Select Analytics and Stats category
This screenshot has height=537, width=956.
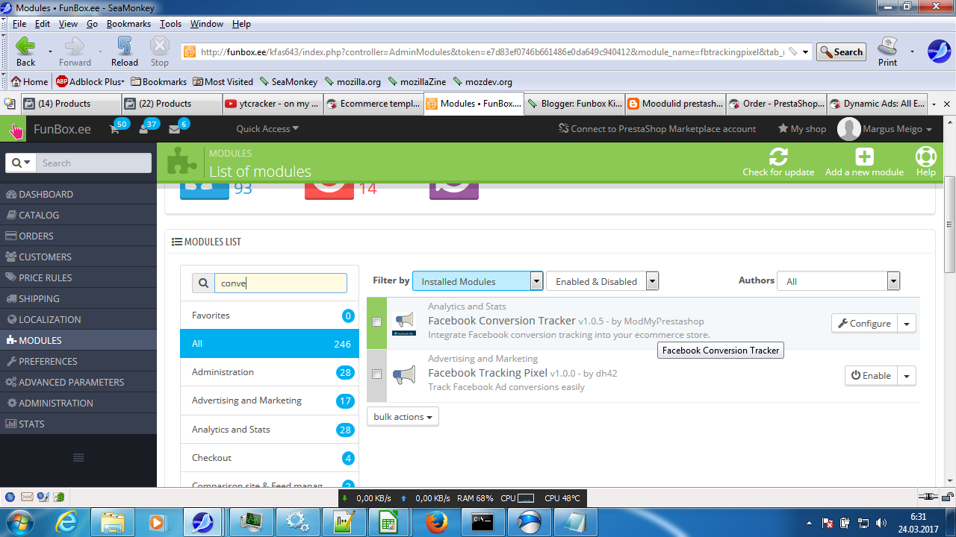tap(270, 430)
